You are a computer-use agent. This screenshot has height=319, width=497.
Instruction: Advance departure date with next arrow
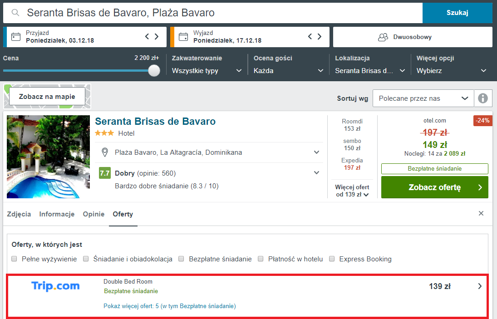(x=320, y=36)
